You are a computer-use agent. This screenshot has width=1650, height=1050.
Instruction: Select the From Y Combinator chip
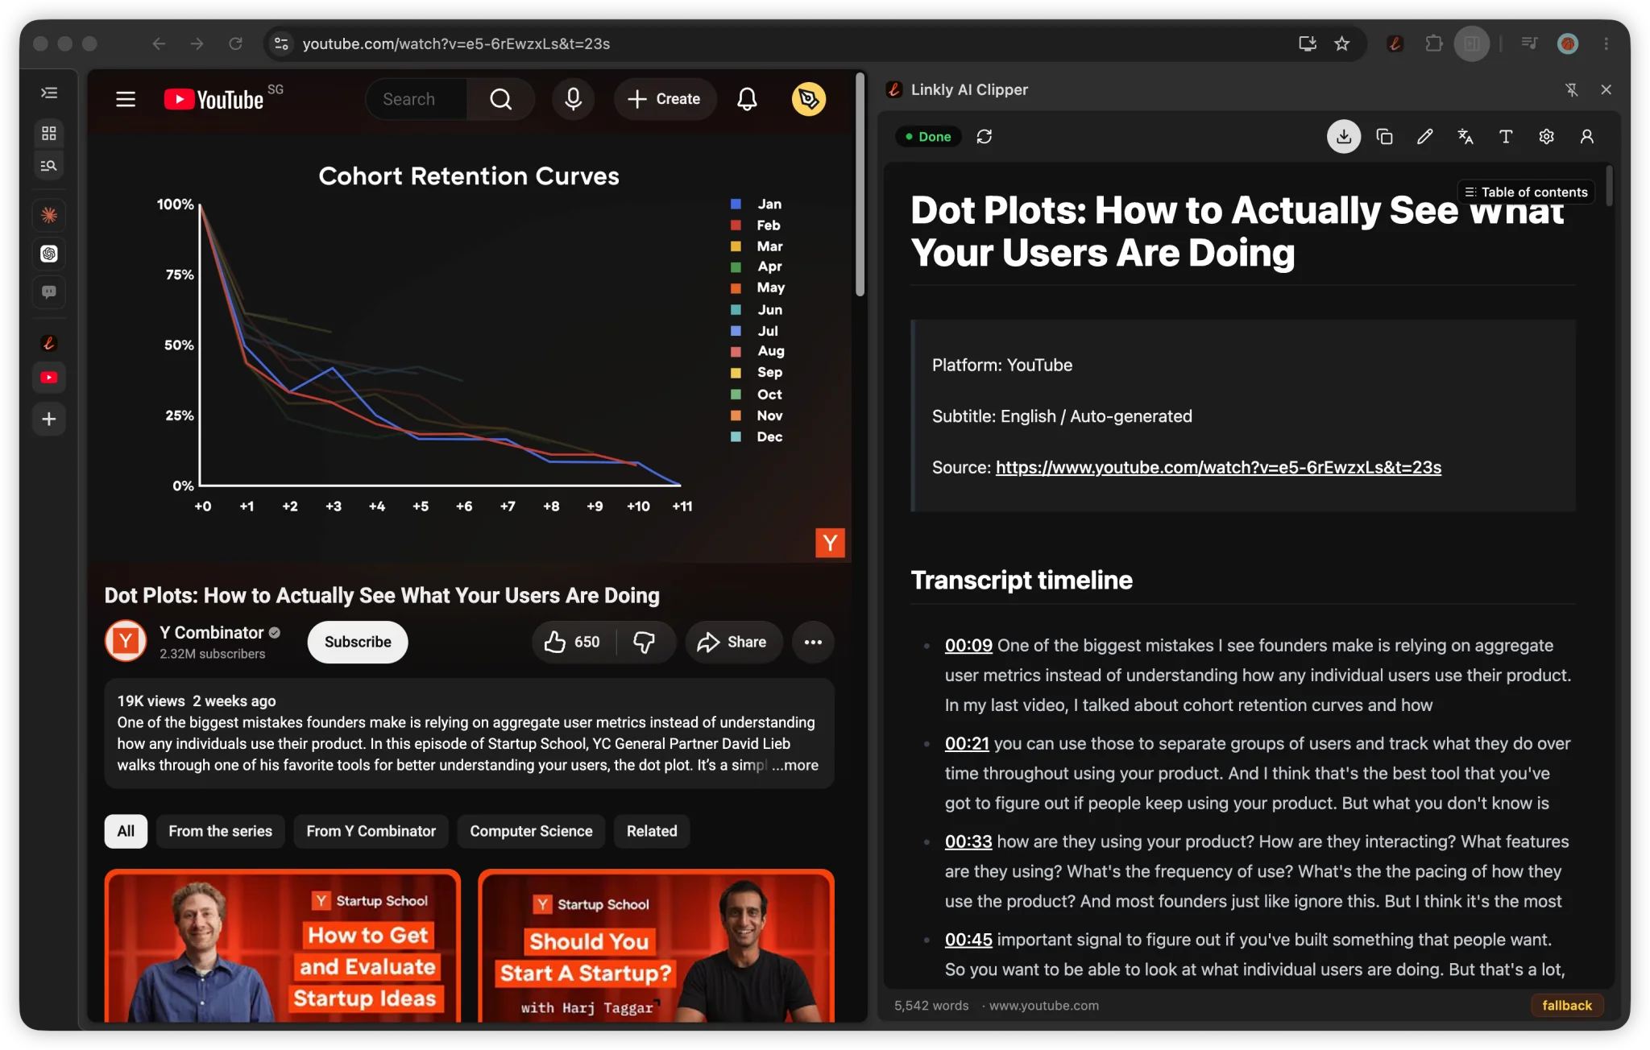371,831
